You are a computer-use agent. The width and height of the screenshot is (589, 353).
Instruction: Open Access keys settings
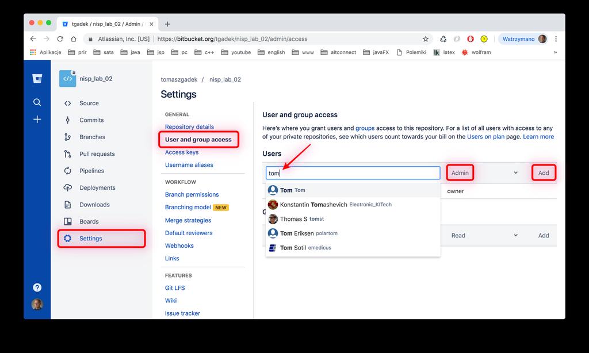[x=182, y=152]
